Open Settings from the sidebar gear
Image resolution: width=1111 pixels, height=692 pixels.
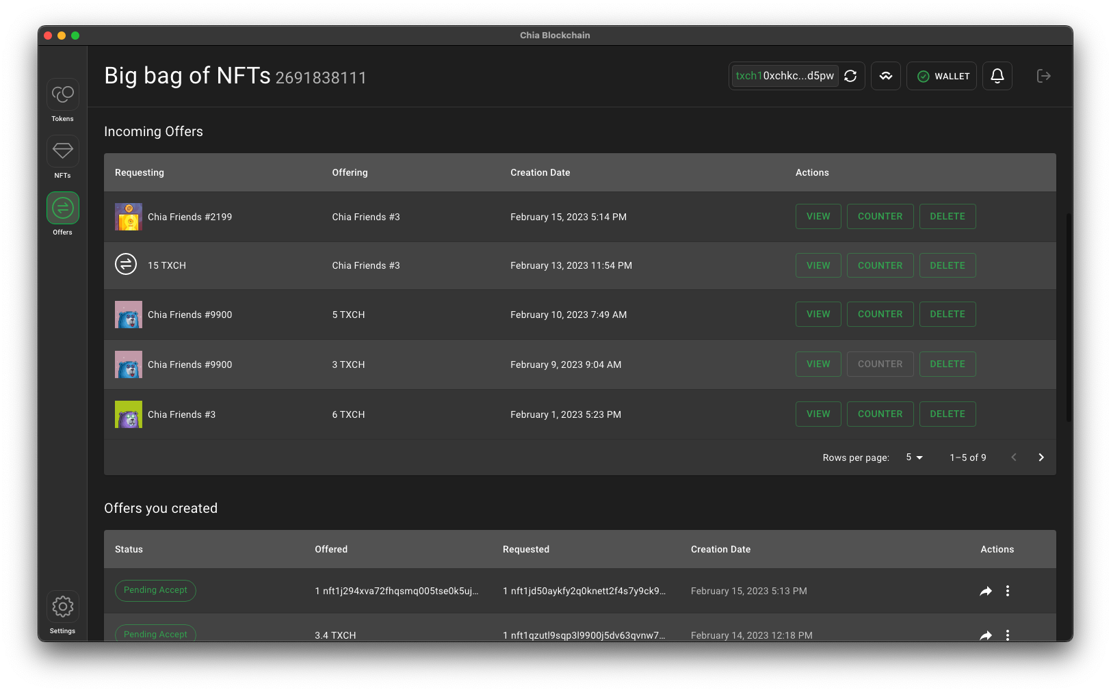[63, 607]
